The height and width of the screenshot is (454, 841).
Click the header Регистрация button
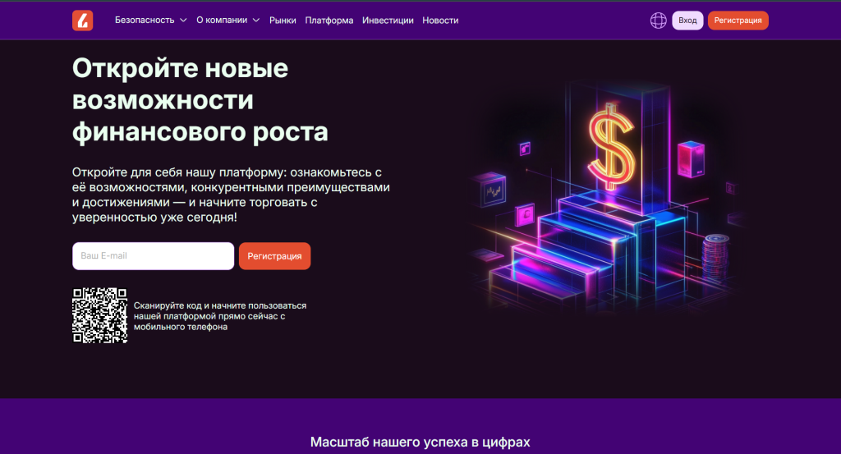coord(738,21)
